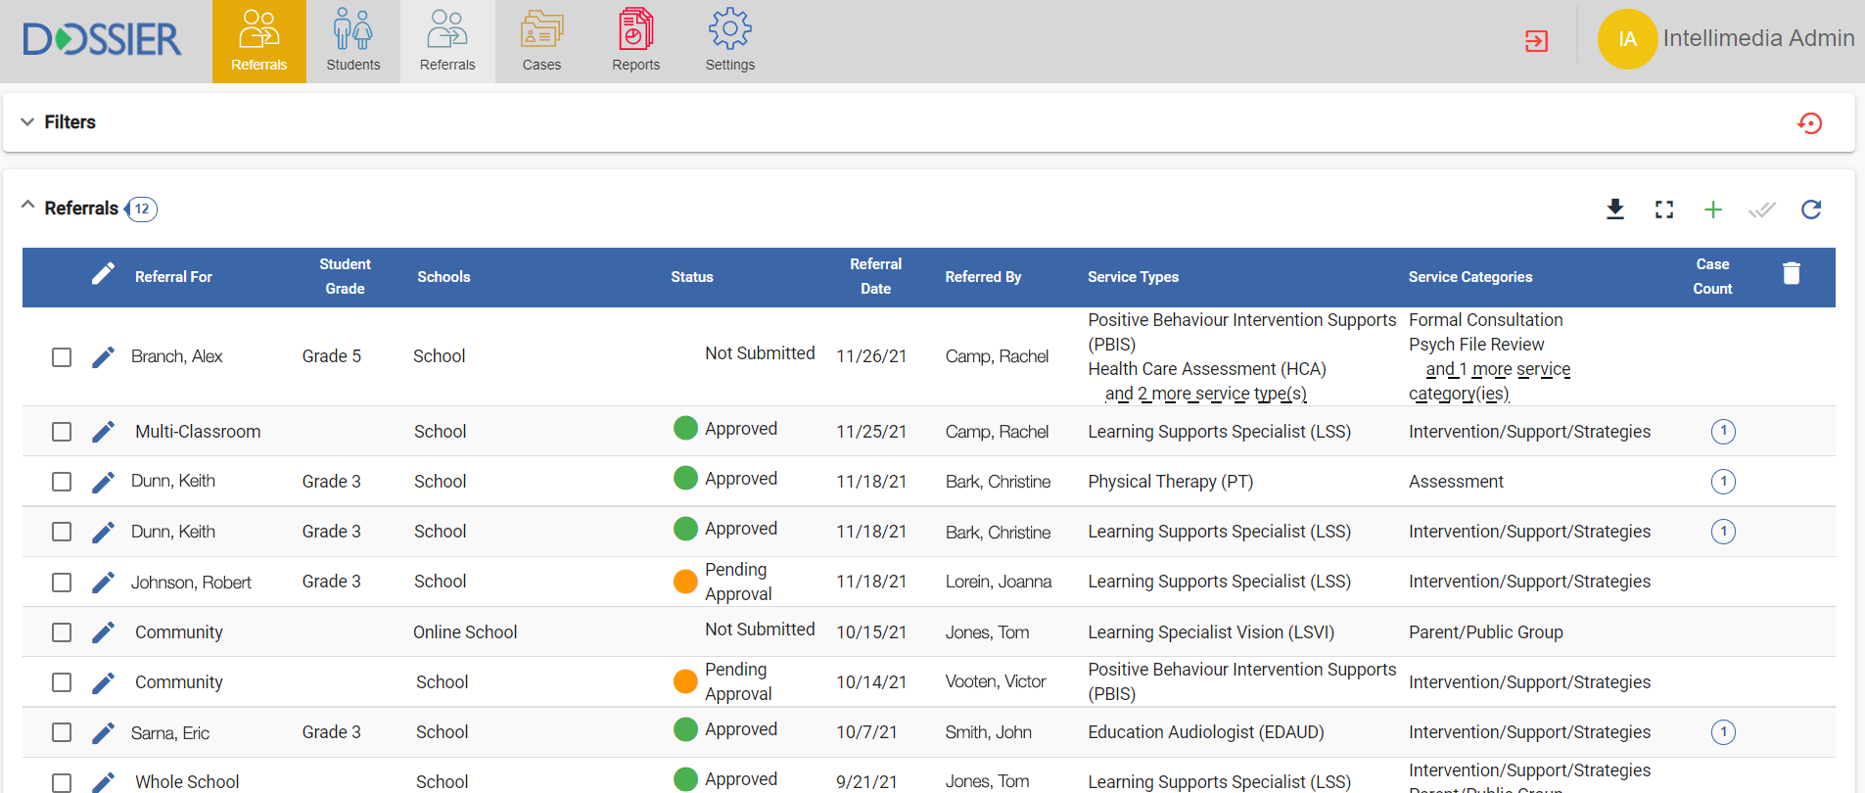This screenshot has width=1865, height=793.
Task: Sort by Referral Date column header
Action: click(x=875, y=276)
